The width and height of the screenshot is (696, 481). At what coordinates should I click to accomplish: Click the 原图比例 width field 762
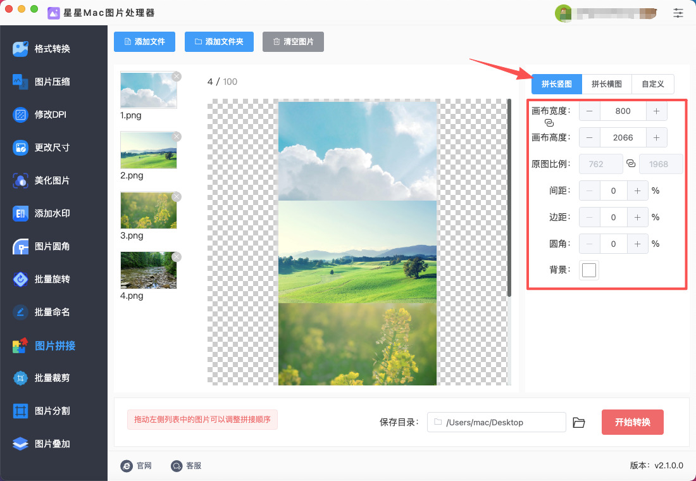click(x=601, y=164)
